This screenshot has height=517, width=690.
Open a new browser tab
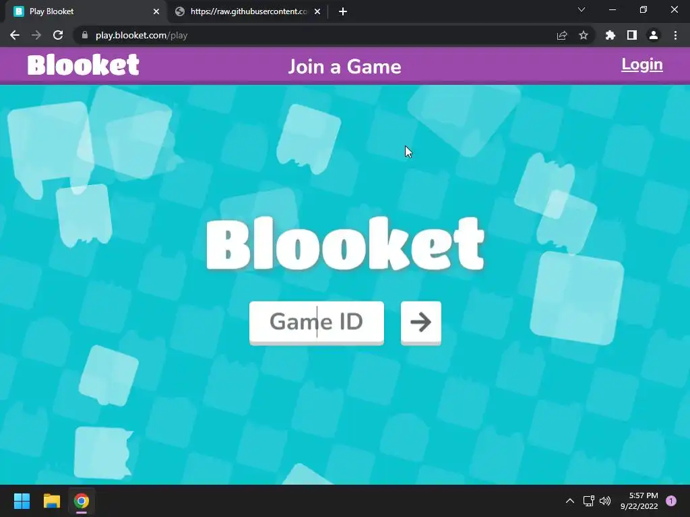pos(343,11)
